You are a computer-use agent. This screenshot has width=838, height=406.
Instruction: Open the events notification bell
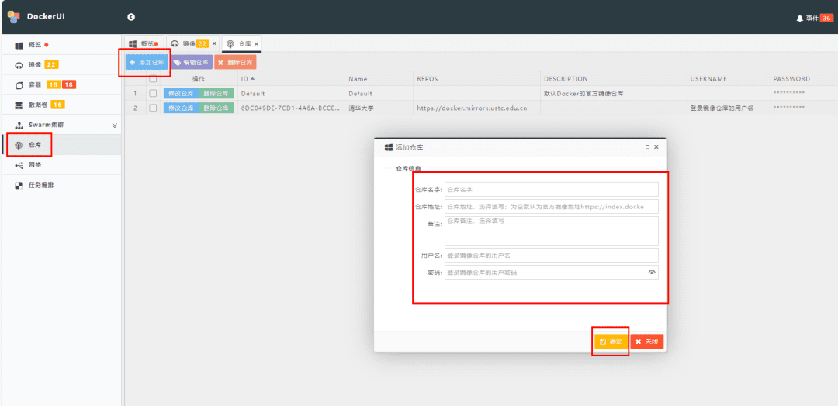click(x=799, y=18)
